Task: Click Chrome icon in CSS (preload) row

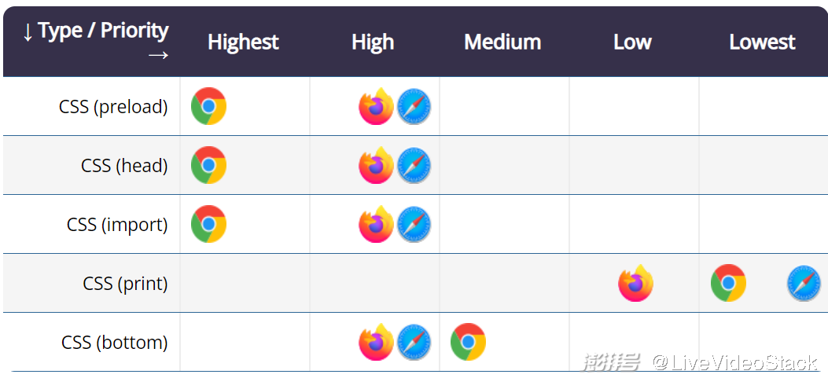Action: tap(208, 106)
